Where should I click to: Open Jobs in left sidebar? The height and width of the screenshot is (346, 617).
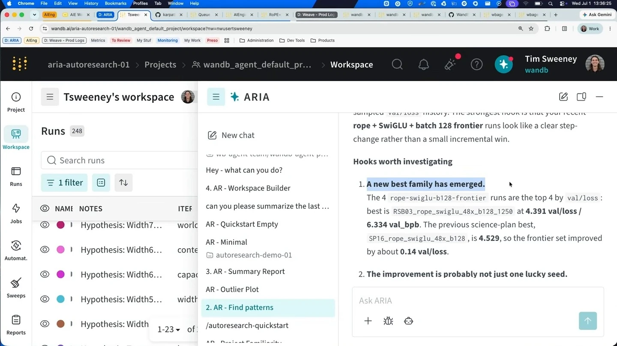16,214
